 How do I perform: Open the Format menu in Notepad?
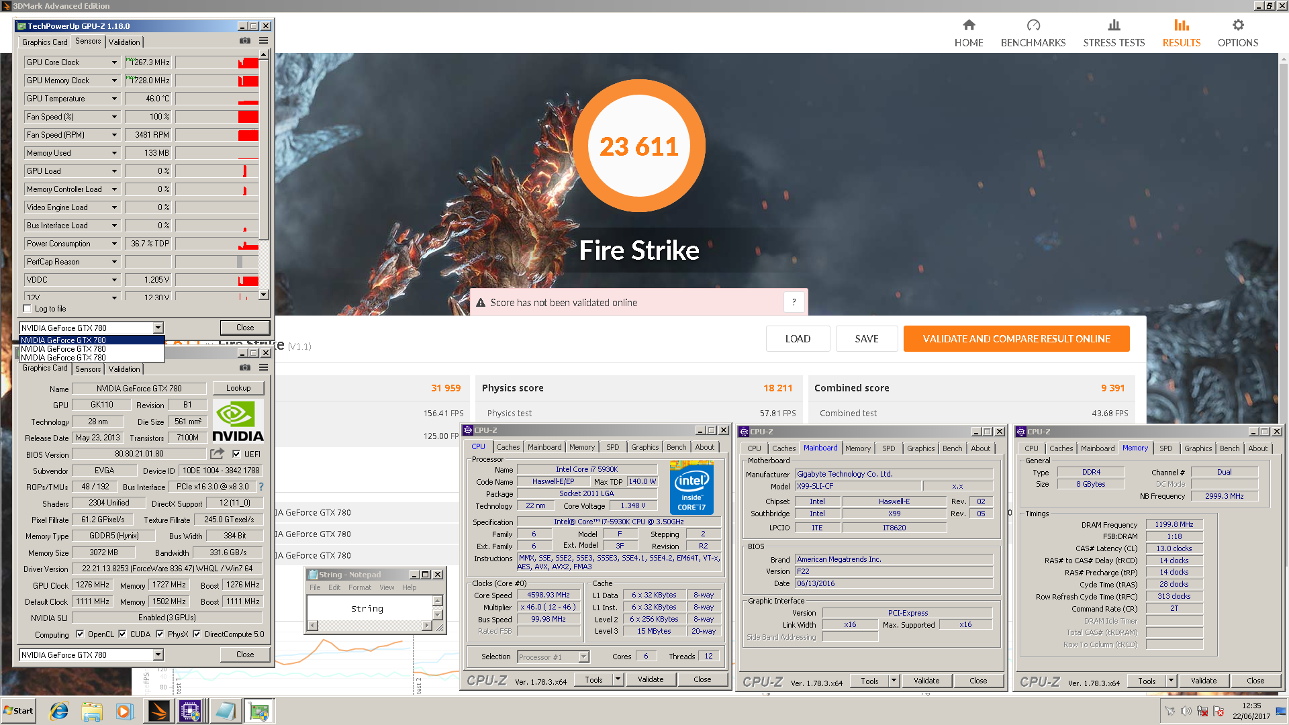point(359,587)
